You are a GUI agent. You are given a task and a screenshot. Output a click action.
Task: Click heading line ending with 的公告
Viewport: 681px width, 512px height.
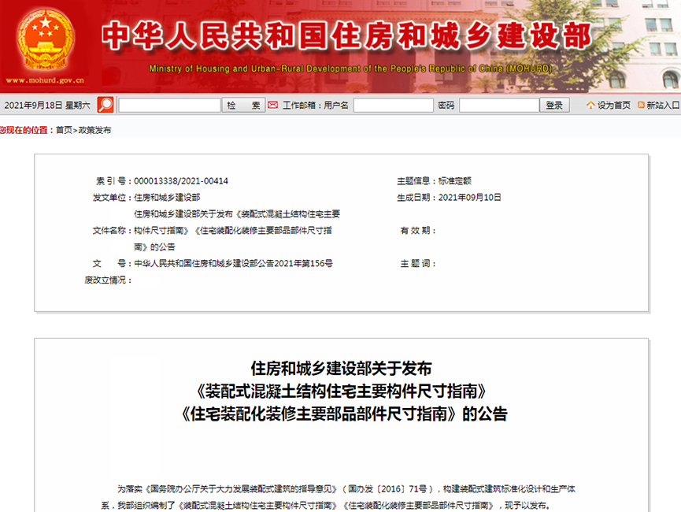(x=344, y=414)
